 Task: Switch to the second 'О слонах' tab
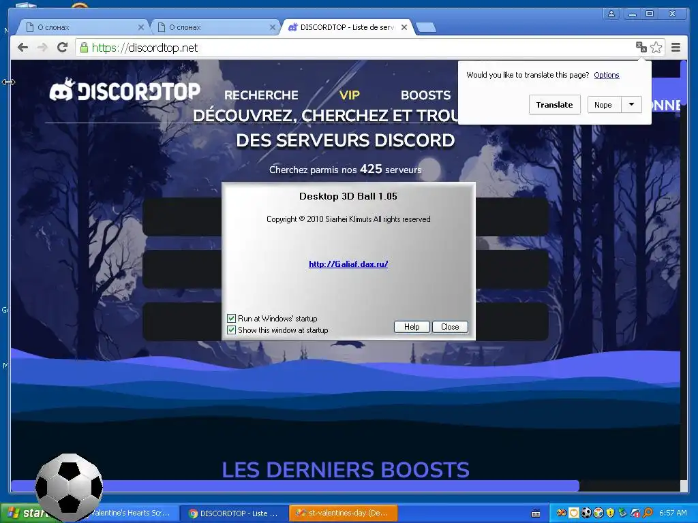point(215,27)
